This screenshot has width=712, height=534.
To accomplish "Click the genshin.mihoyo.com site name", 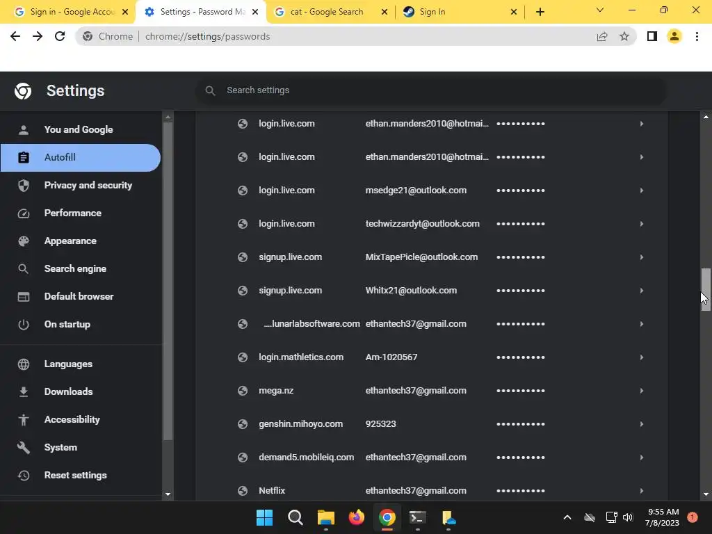I will [x=300, y=423].
